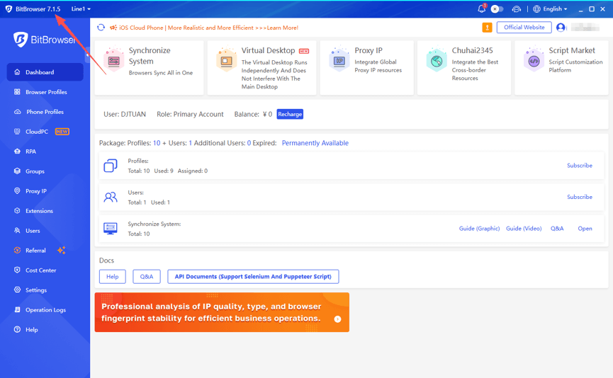Click the Operation Logs document icon
Viewport: 613px width, 378px height.
[x=17, y=309]
